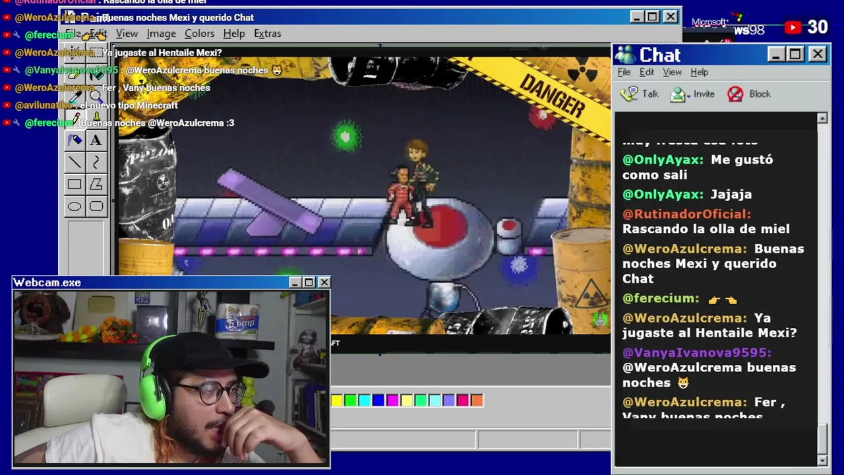This screenshot has width=844, height=475.
Task: Open the Help menu in Paint
Action: pyautogui.click(x=233, y=34)
